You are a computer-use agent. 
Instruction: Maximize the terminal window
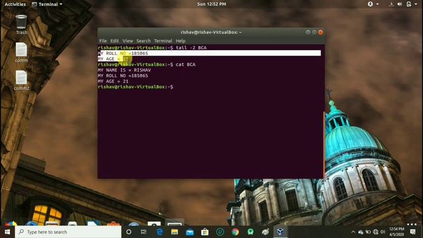pyautogui.click(x=315, y=32)
